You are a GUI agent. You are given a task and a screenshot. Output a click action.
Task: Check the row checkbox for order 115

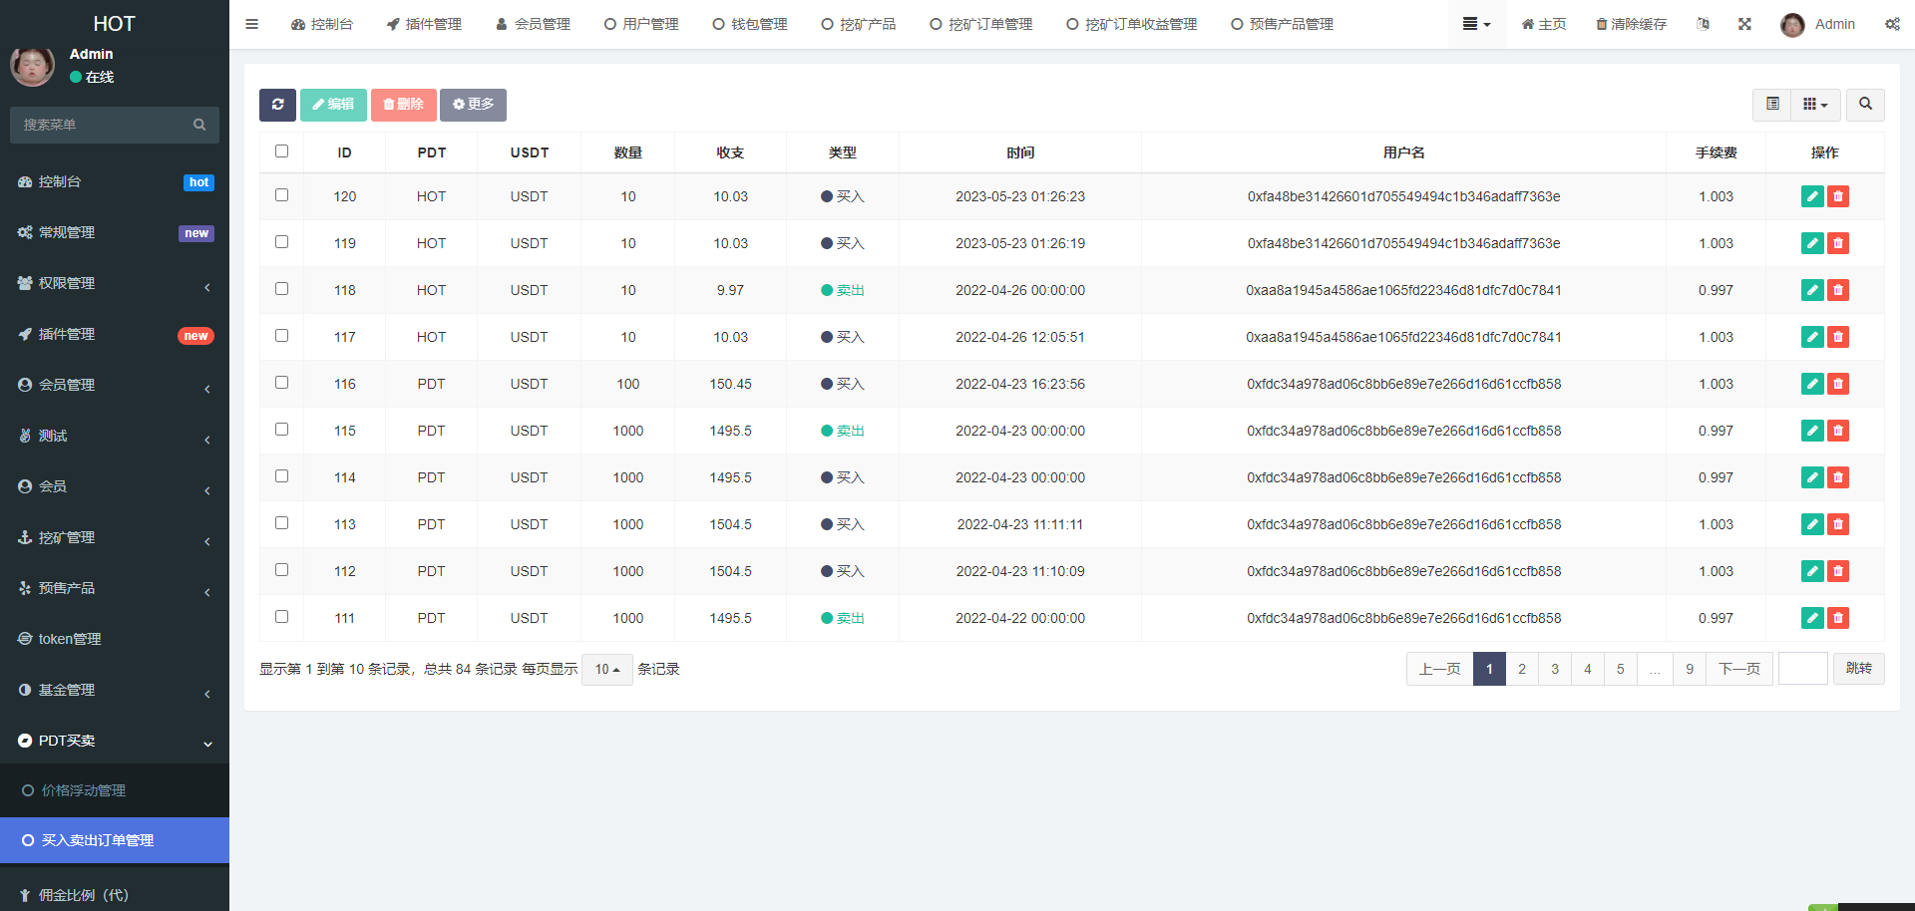tap(281, 429)
